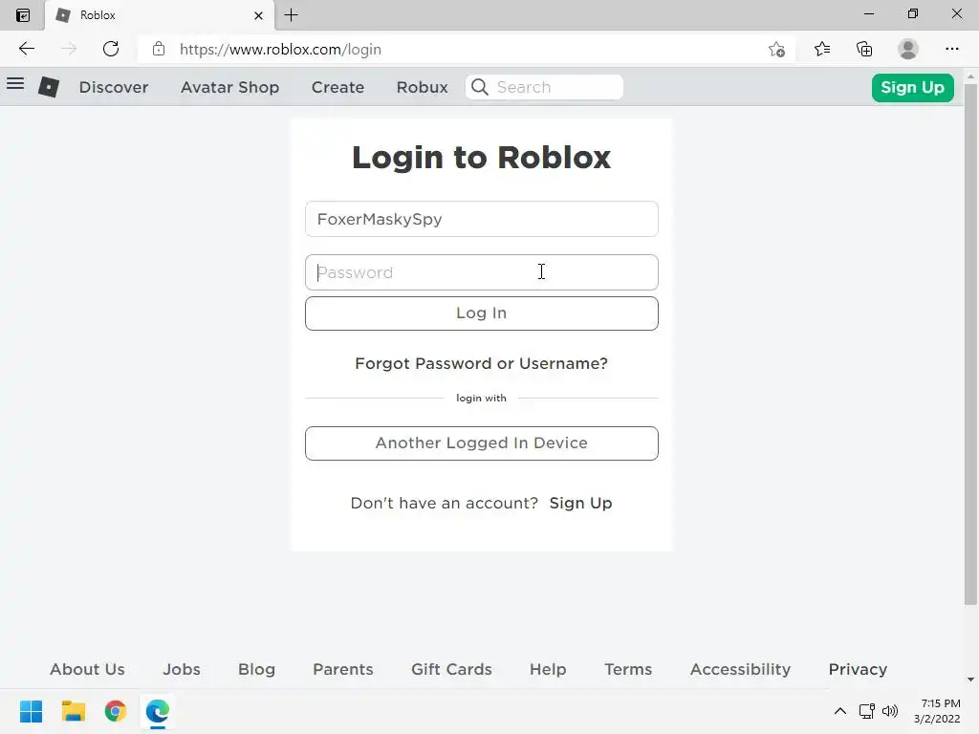Click the green Sign Up button
Viewport: 979px width, 734px height.
(x=912, y=87)
